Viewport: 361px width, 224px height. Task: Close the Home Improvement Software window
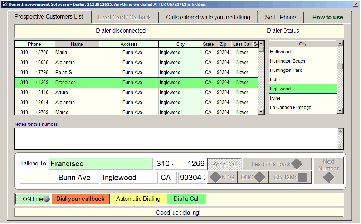355,4
